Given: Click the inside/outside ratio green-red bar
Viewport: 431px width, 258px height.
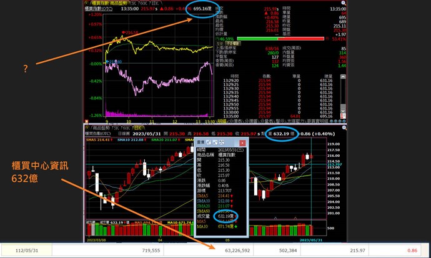Looking at the screenshot, I should click(x=280, y=39).
